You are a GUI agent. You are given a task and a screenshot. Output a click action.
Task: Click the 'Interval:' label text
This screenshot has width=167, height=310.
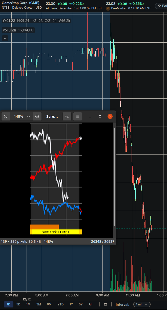click(122, 304)
